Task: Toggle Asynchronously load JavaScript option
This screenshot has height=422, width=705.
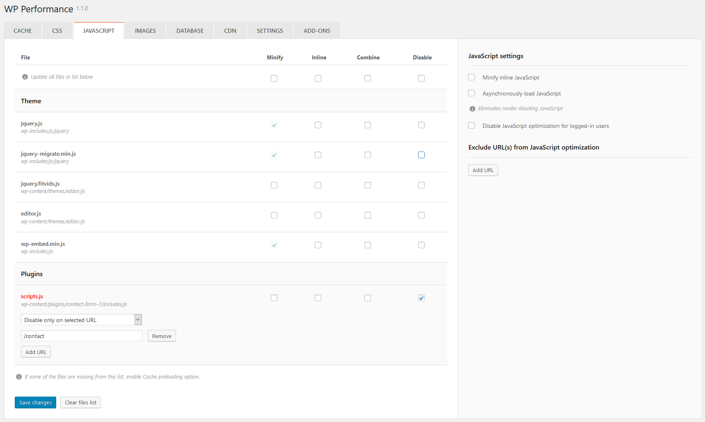Action: (472, 93)
